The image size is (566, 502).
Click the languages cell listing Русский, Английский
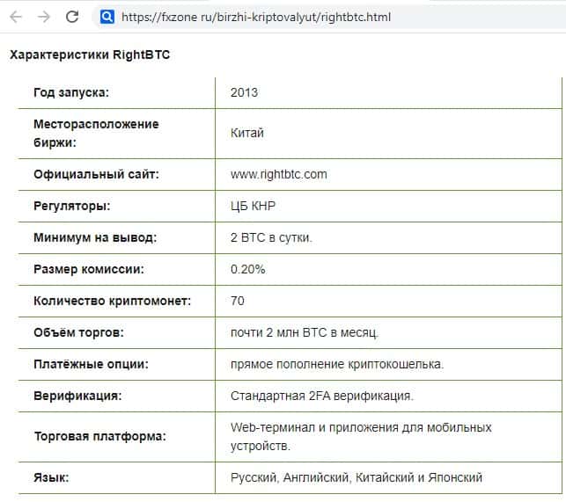click(x=356, y=477)
